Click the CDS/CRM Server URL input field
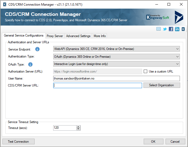Viewport: 188px width, 147px height. pyautogui.click(x=98, y=85)
